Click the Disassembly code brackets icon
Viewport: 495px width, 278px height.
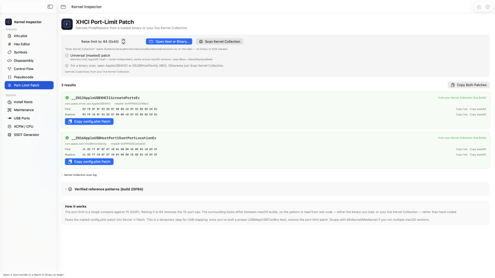pyautogui.click(x=9, y=60)
